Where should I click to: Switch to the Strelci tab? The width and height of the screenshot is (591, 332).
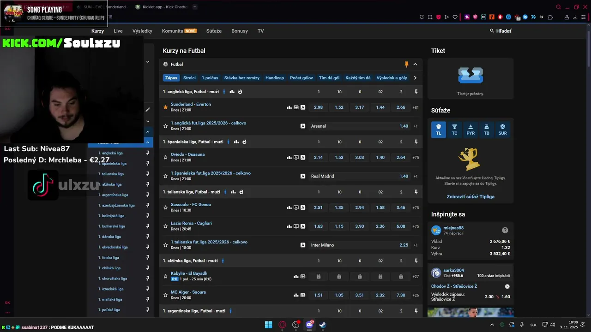(x=189, y=78)
